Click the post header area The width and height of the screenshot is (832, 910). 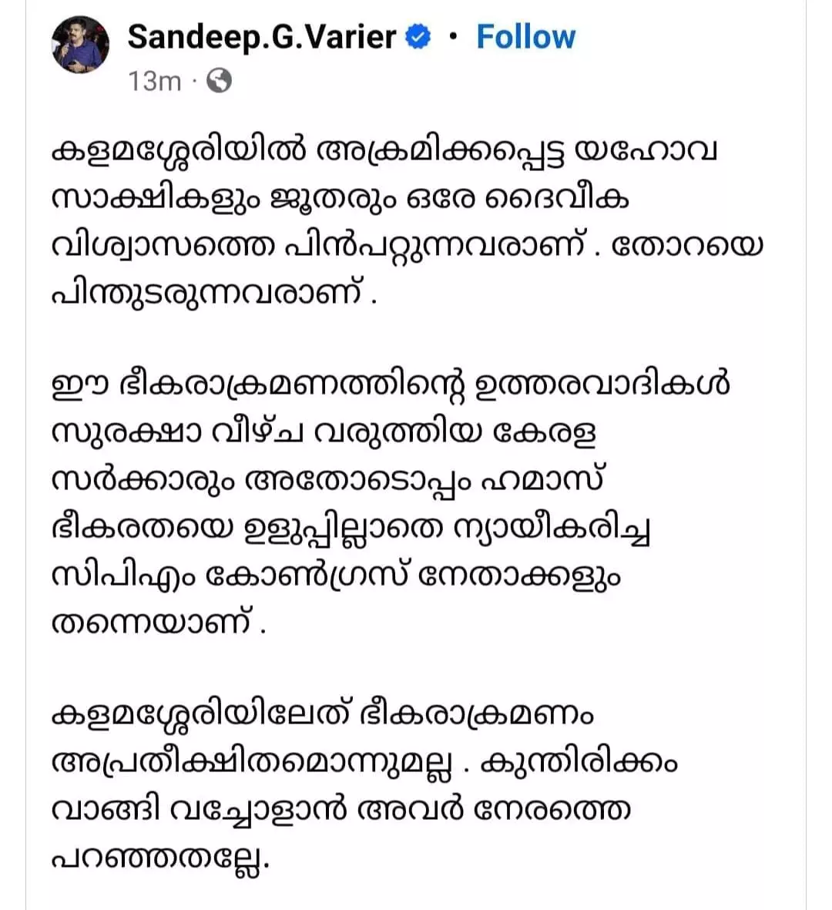pos(308,54)
